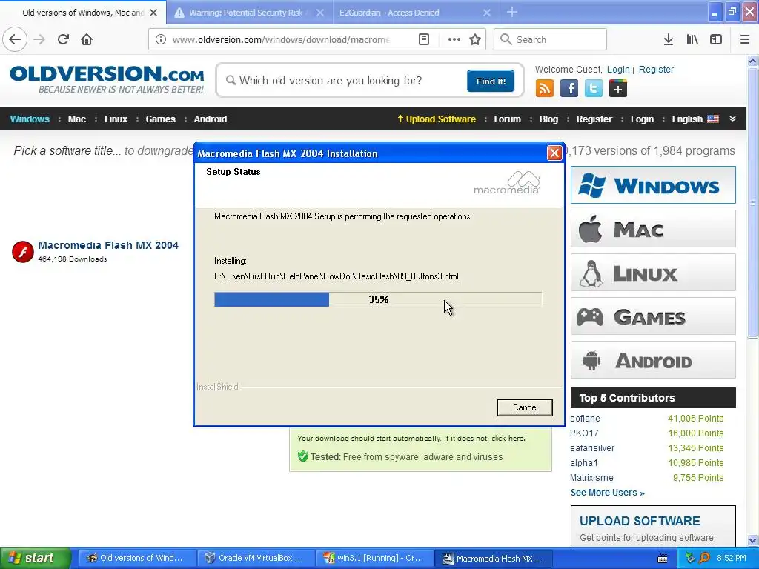Click the keyboard icon in the taskbar
This screenshot has width=759, height=569.
(663, 559)
